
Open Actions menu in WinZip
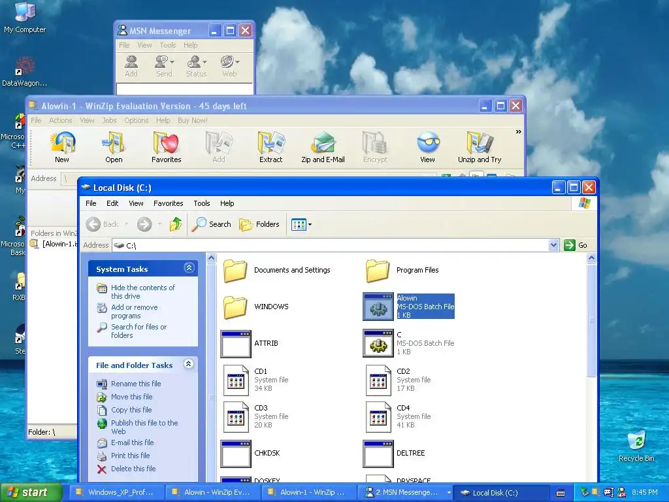pos(61,120)
